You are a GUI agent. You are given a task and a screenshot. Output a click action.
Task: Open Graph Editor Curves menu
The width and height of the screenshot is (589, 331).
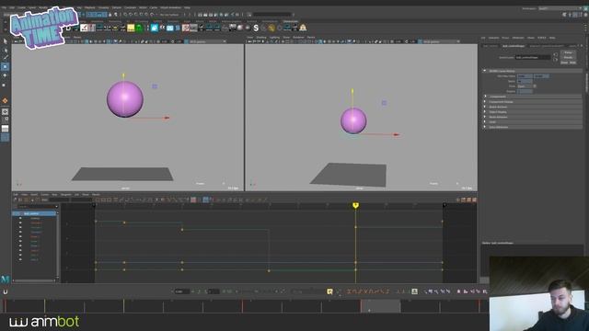tap(45, 195)
